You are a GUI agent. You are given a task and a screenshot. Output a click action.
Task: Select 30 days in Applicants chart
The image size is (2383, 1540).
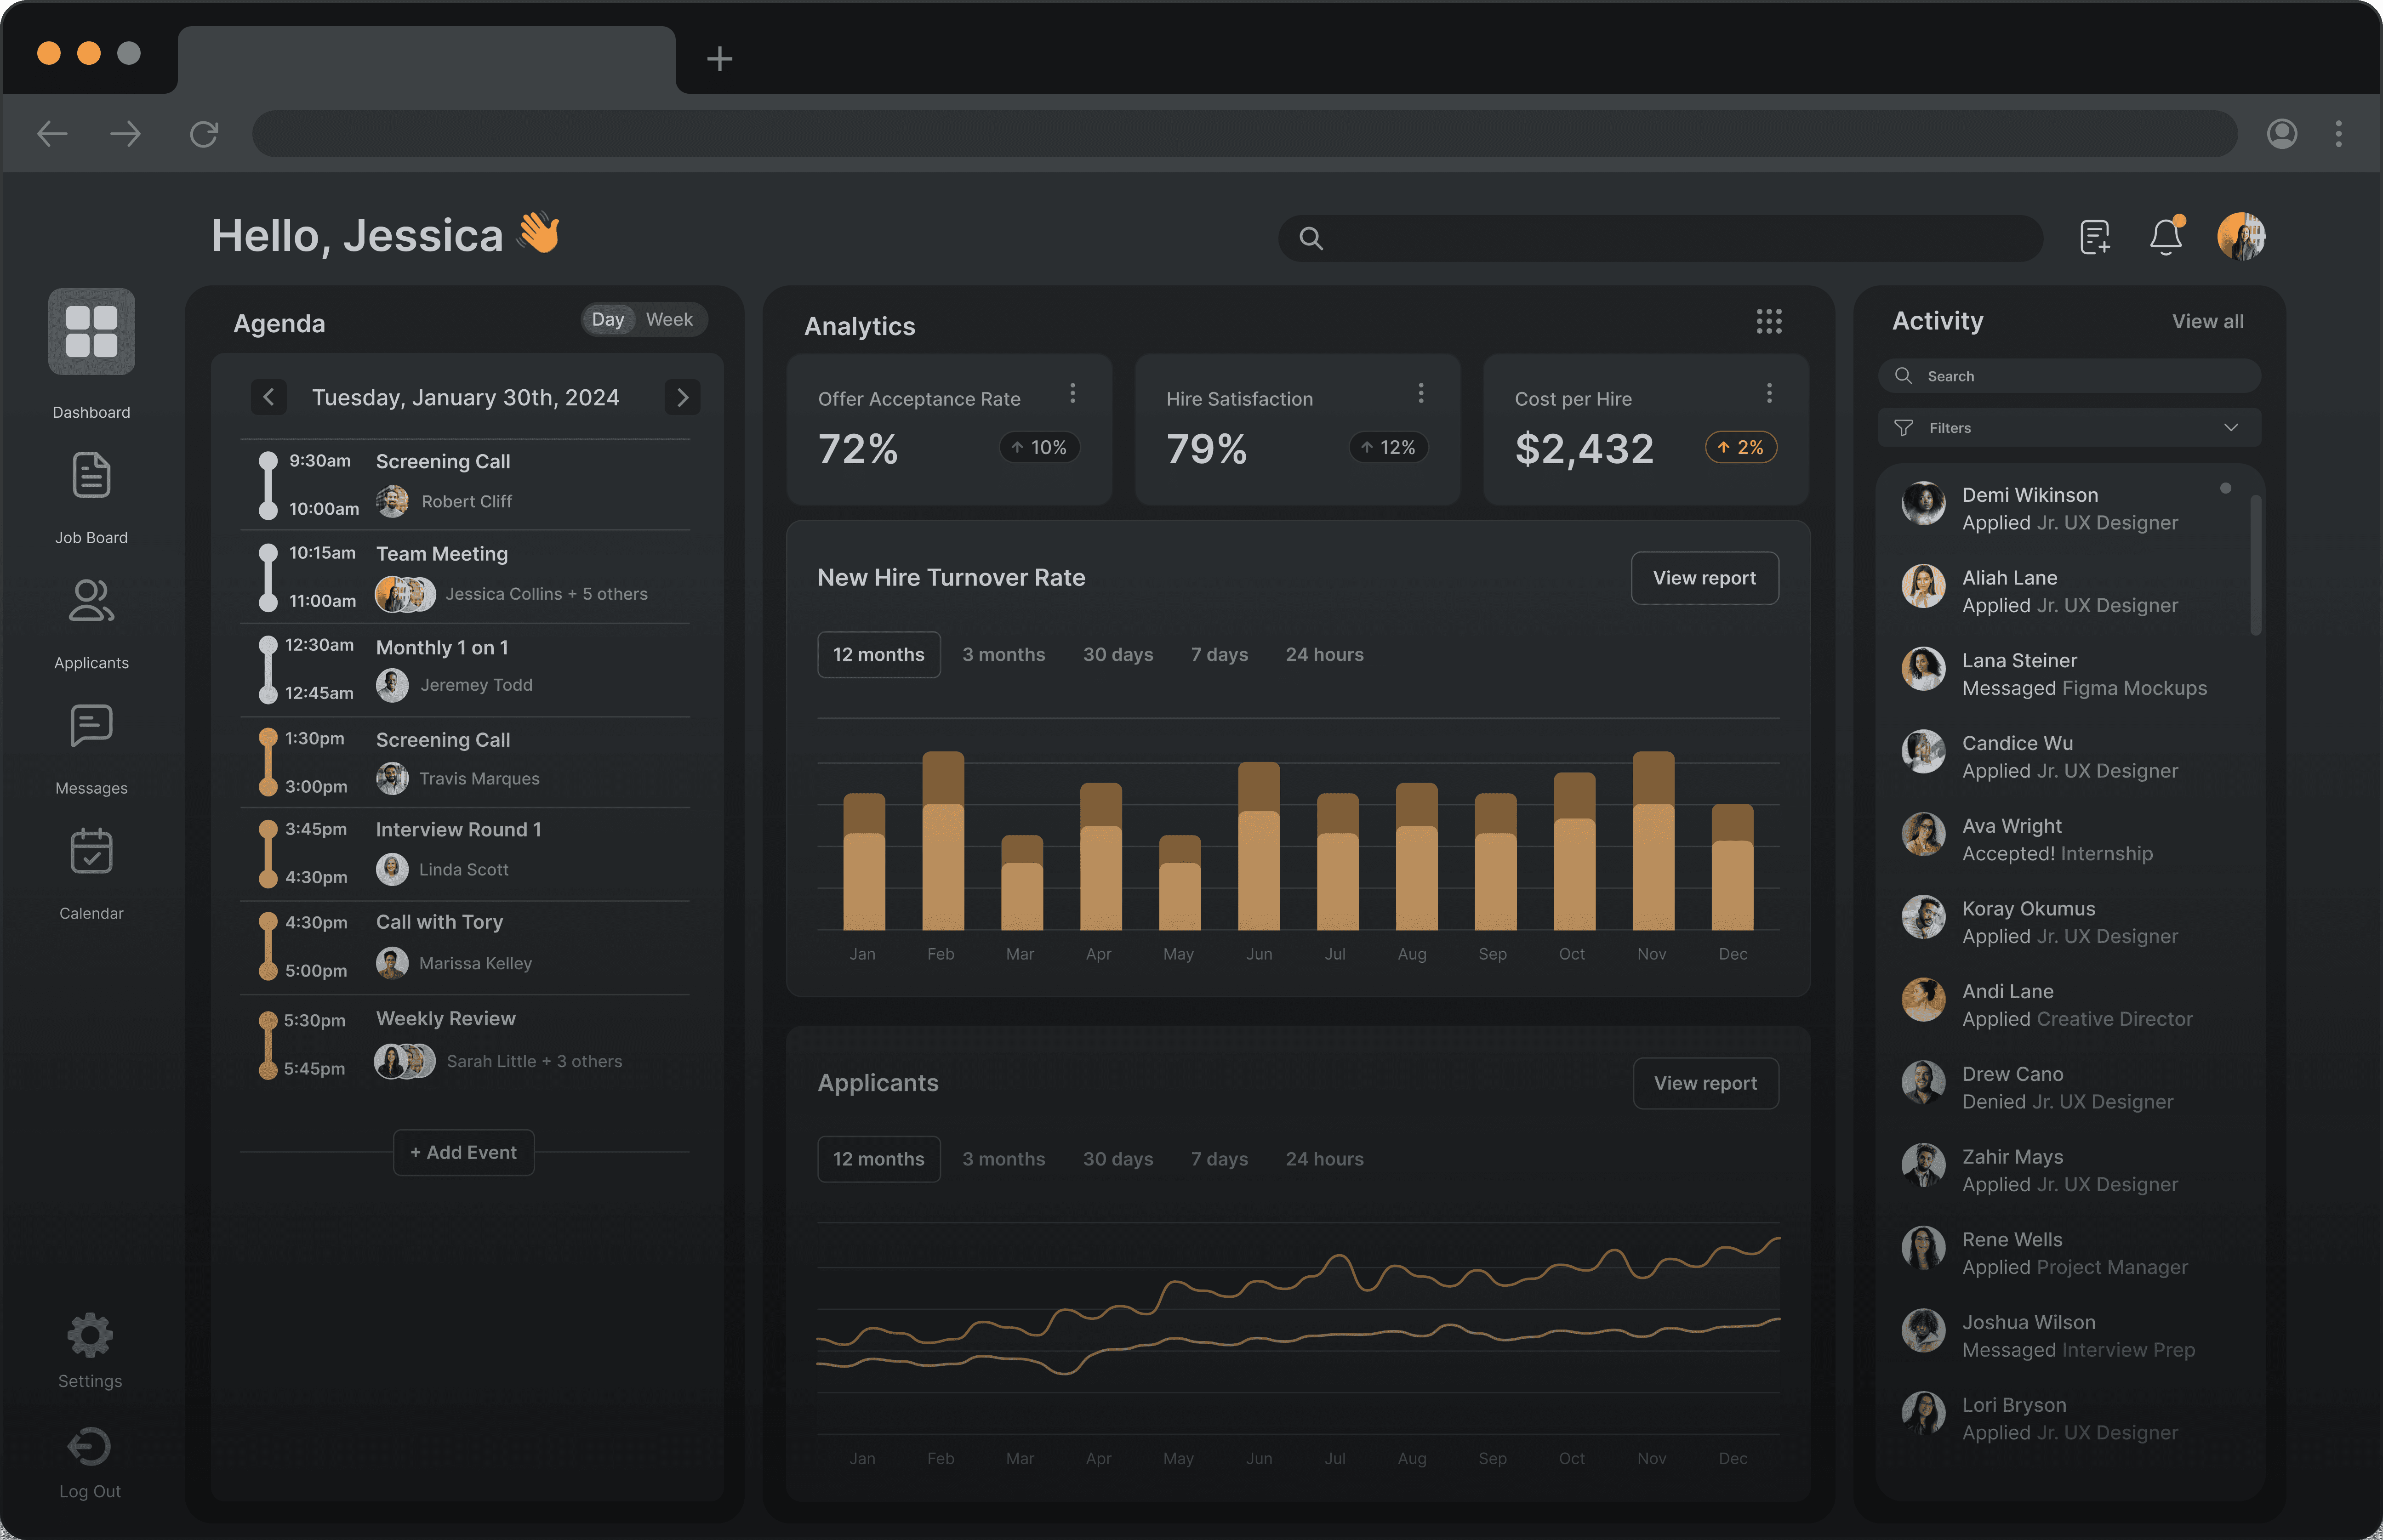1117,1159
